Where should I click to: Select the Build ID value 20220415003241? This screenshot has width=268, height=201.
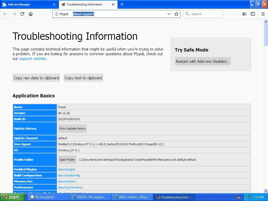pos(69,119)
